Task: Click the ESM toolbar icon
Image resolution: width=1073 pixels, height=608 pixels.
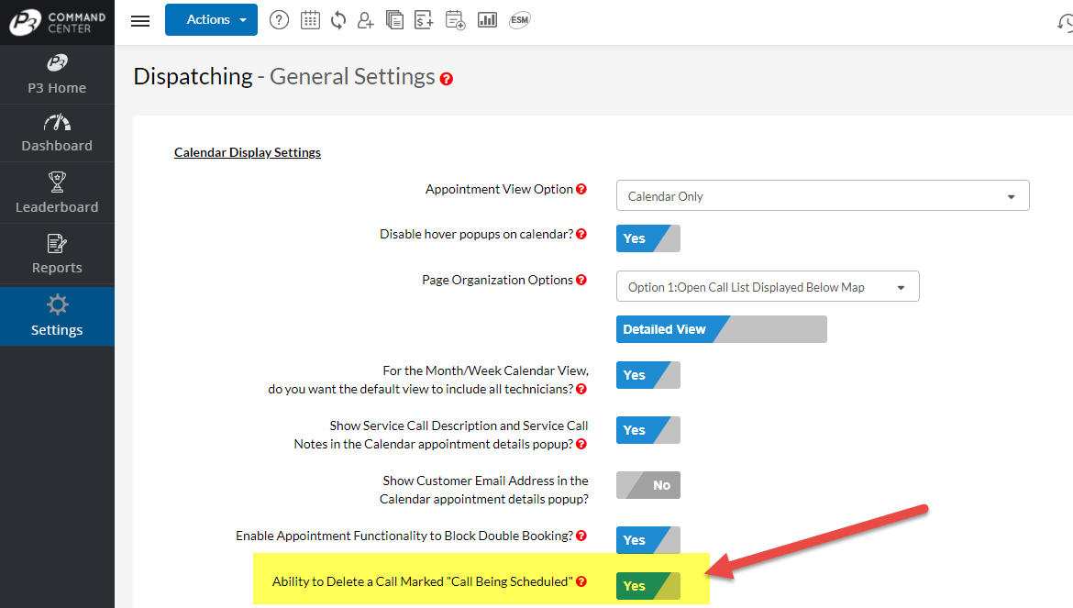Action: (519, 20)
